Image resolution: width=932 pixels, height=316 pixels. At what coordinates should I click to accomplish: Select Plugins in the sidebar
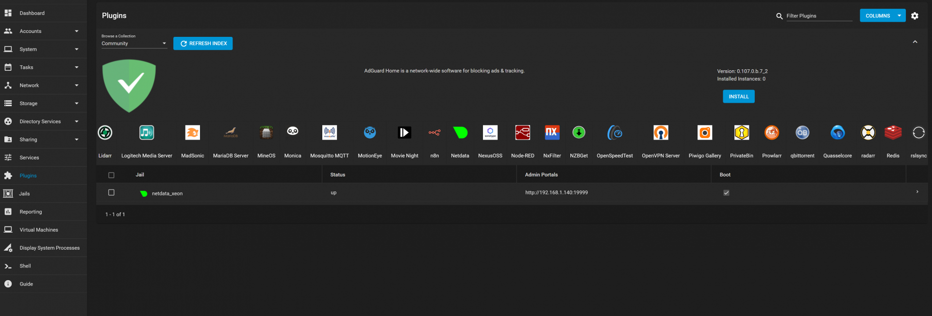click(43, 175)
